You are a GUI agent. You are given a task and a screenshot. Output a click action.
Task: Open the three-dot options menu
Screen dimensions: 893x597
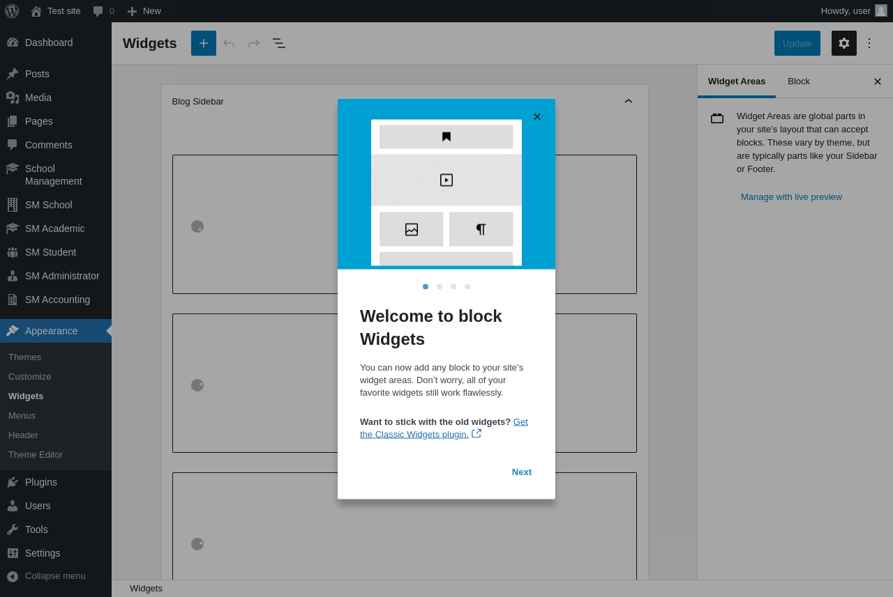click(869, 43)
